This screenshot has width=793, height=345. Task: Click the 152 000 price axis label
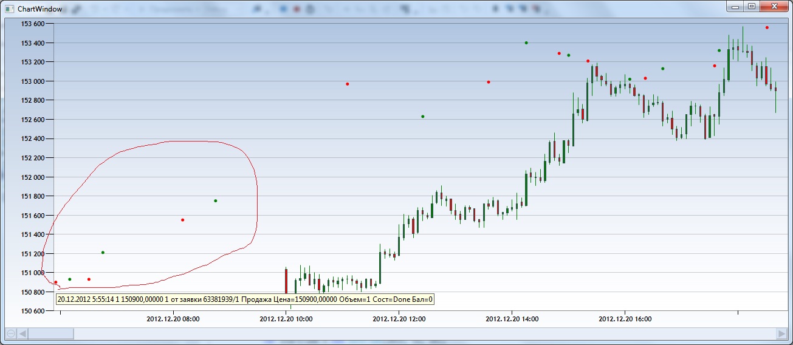coord(33,177)
